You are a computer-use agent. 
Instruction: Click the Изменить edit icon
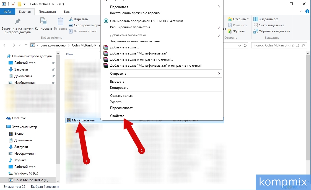click(230, 25)
